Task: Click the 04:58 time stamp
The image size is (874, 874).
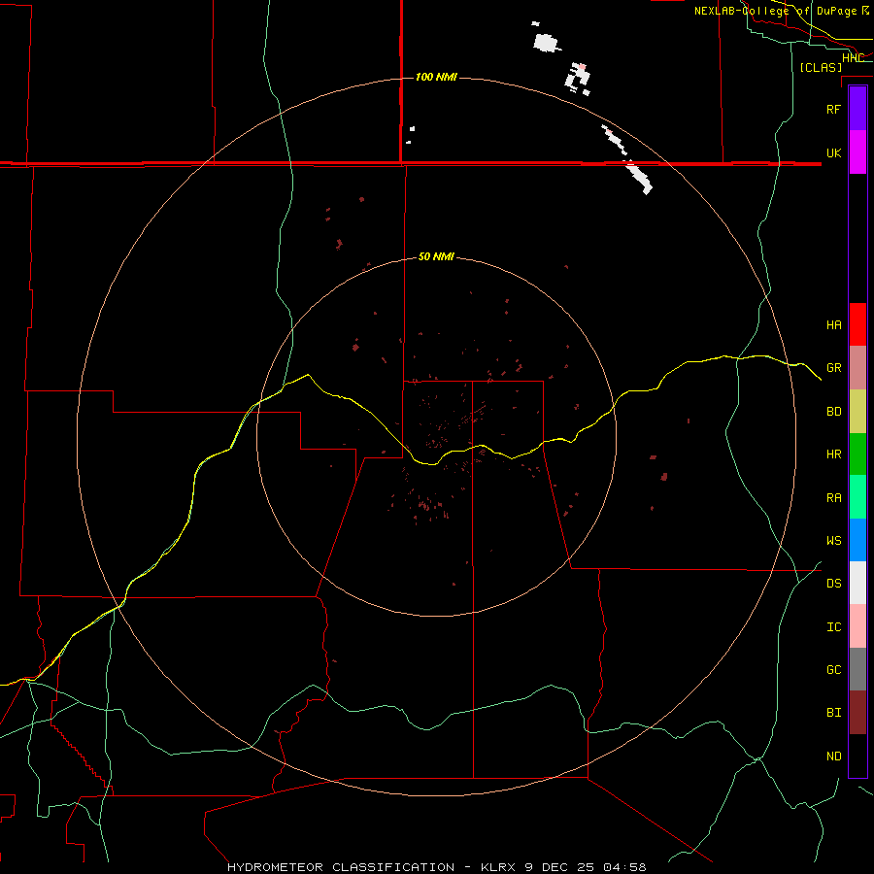Action: 624,867
